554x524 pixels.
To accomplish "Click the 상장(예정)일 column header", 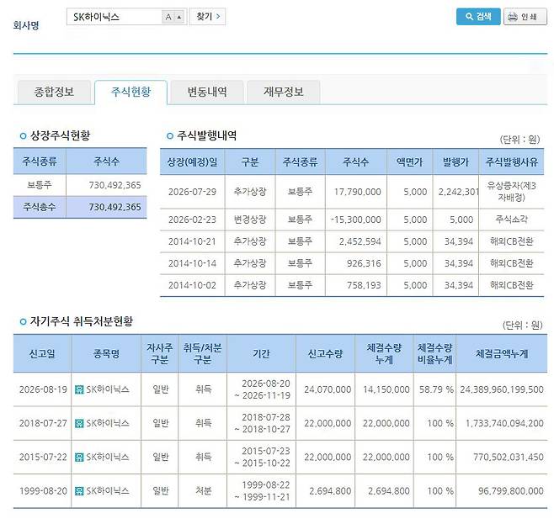I will coord(192,162).
